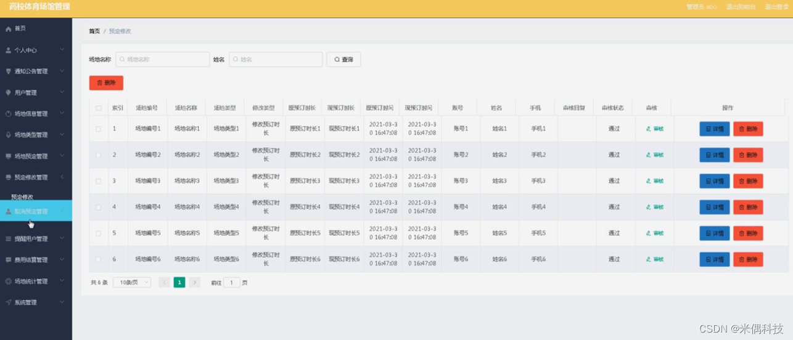Check the checkbox for row 场地编号3
The image size is (793, 340).
(99, 181)
